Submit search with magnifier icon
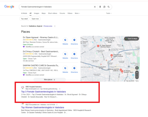Image resolution: width=148 pixels, height=117 pixels. 108,7
